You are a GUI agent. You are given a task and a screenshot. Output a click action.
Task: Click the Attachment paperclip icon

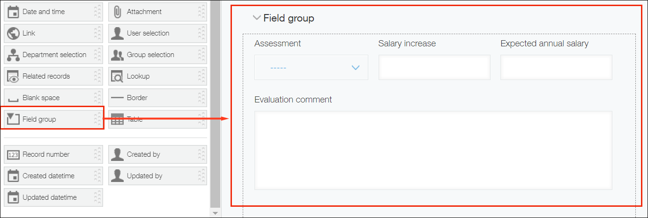pyautogui.click(x=118, y=12)
